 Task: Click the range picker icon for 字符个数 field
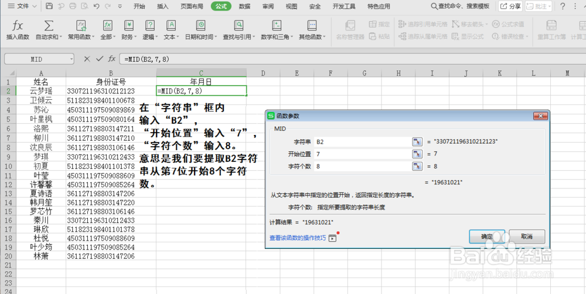417,166
